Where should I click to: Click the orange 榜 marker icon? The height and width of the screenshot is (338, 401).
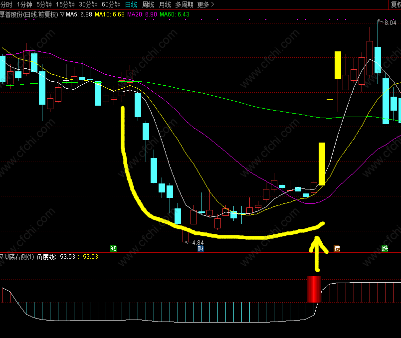point(337,248)
